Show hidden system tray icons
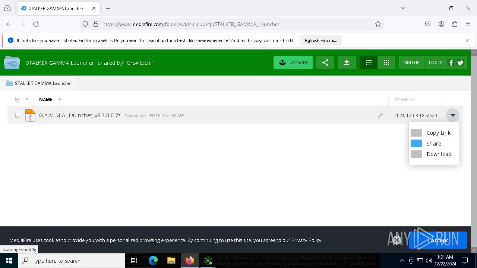The width and height of the screenshot is (477, 268). coord(402,261)
